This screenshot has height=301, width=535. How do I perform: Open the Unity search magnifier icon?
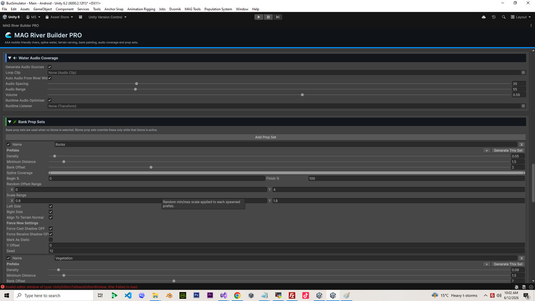(x=503, y=17)
